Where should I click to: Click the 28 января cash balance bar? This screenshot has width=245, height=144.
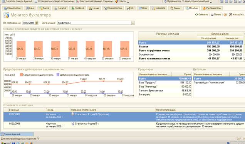21,49
